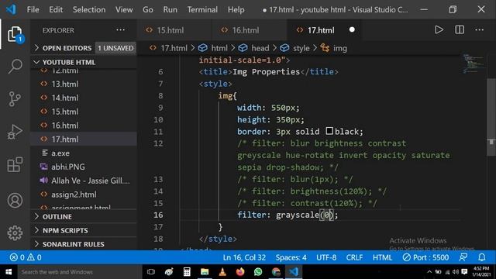Open the Selection menu
496x279 pixels.
click(x=89, y=10)
